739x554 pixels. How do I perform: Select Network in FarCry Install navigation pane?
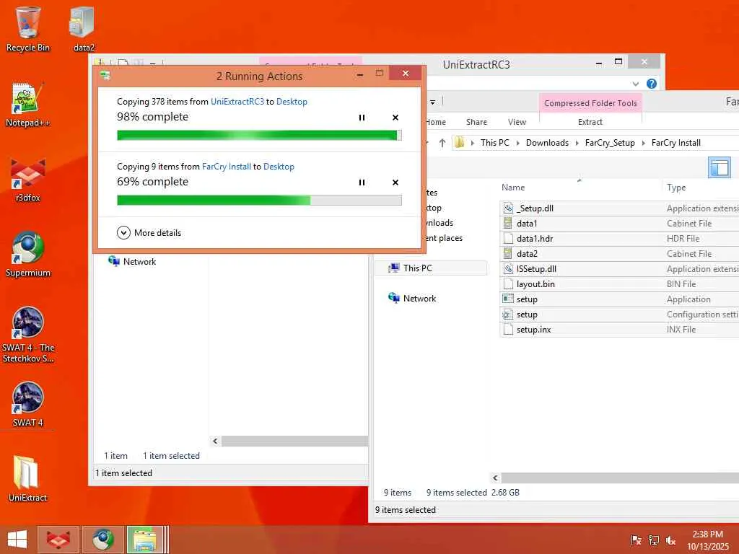pos(412,298)
